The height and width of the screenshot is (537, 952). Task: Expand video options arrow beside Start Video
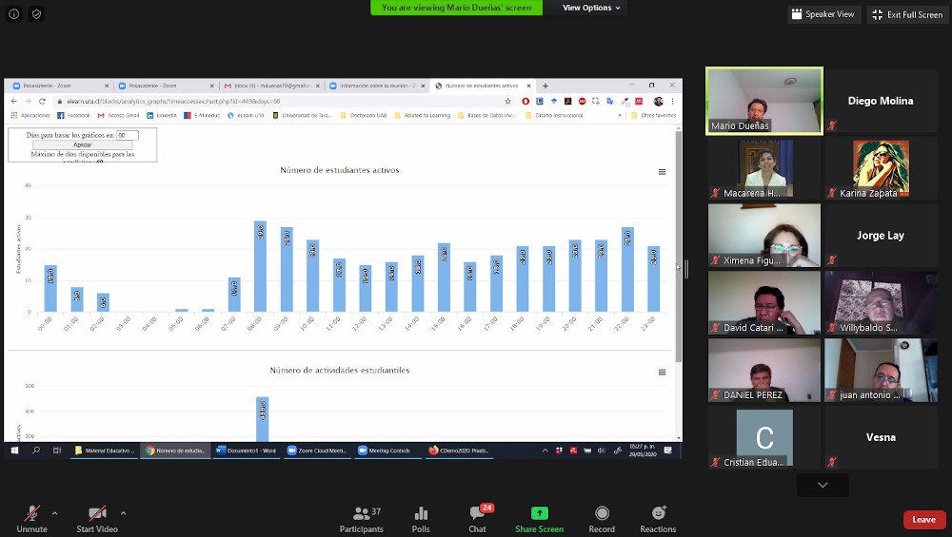point(123,513)
